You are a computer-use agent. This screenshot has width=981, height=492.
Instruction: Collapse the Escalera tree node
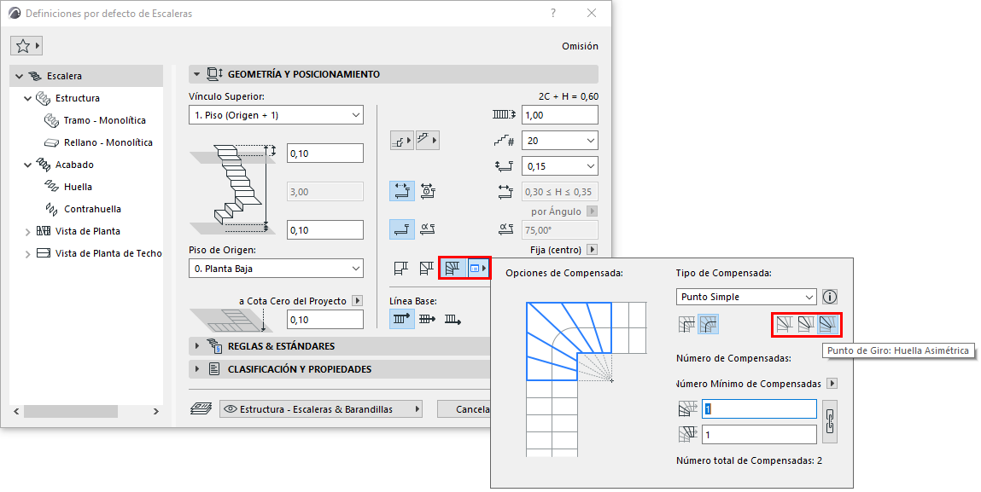[20, 76]
